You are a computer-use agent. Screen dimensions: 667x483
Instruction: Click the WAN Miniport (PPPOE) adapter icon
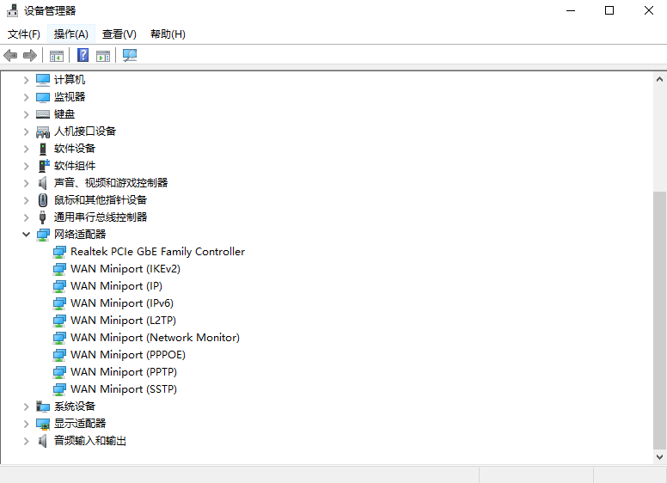click(59, 355)
